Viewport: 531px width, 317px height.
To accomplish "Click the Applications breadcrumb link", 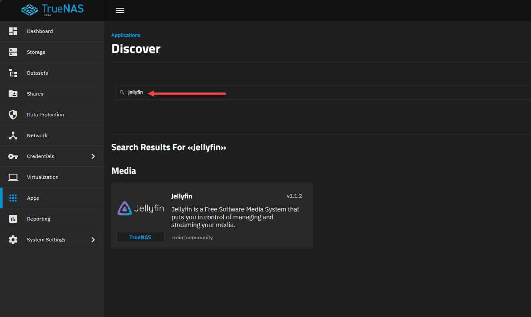I will coord(126,35).
